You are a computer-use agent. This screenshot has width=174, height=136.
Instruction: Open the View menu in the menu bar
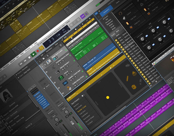point(22,53)
